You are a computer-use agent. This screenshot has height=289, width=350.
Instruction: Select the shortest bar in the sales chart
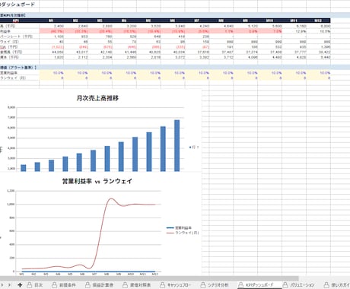[24, 168]
